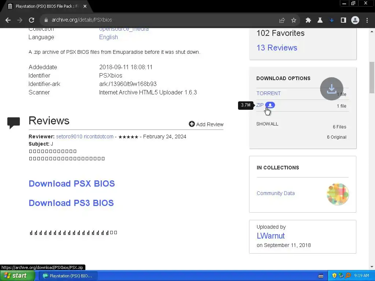Viewport: 375px width, 281px height.
Task: Open browser Downloads arrow icon
Action: [331, 20]
